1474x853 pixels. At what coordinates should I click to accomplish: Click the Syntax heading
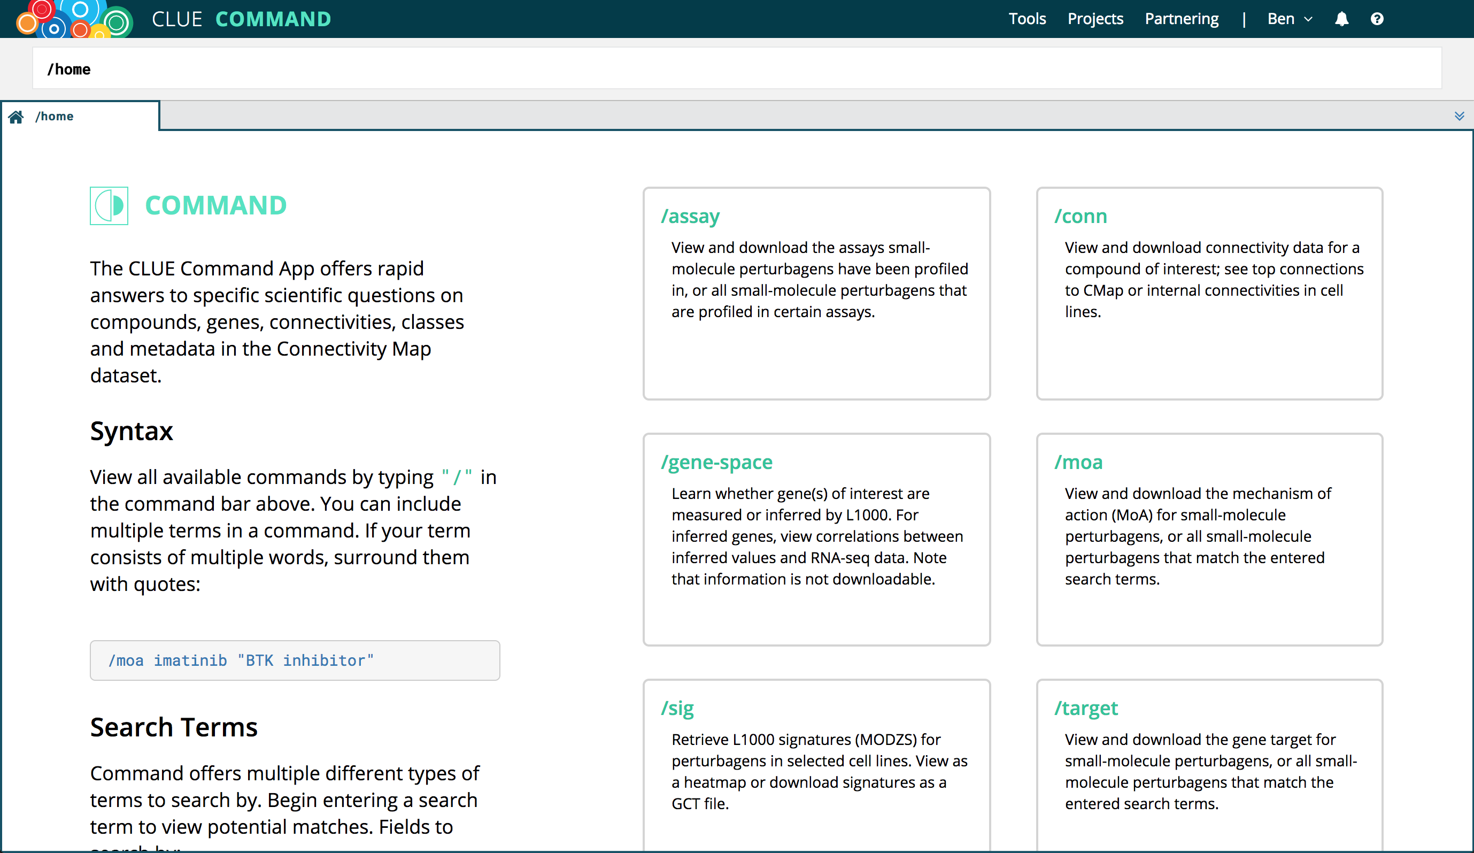pyautogui.click(x=132, y=432)
